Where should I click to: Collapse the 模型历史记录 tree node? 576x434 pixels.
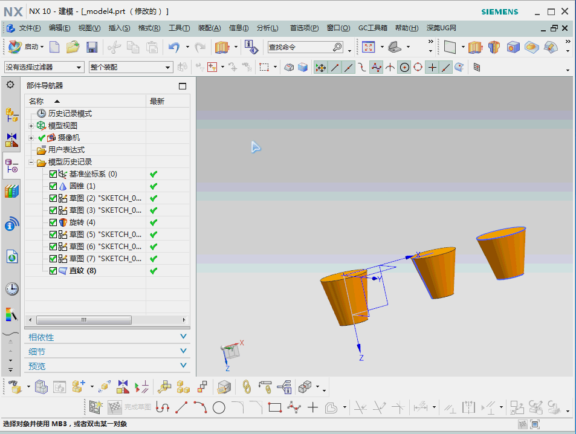click(x=31, y=162)
